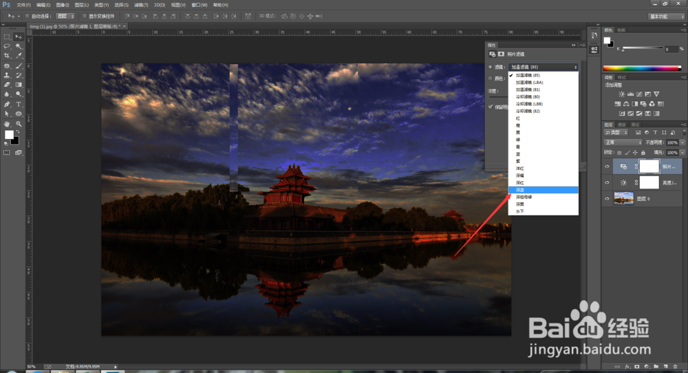
Task: Choose 加温滤镜 (LBA) in filter list
Action: [x=544, y=83]
